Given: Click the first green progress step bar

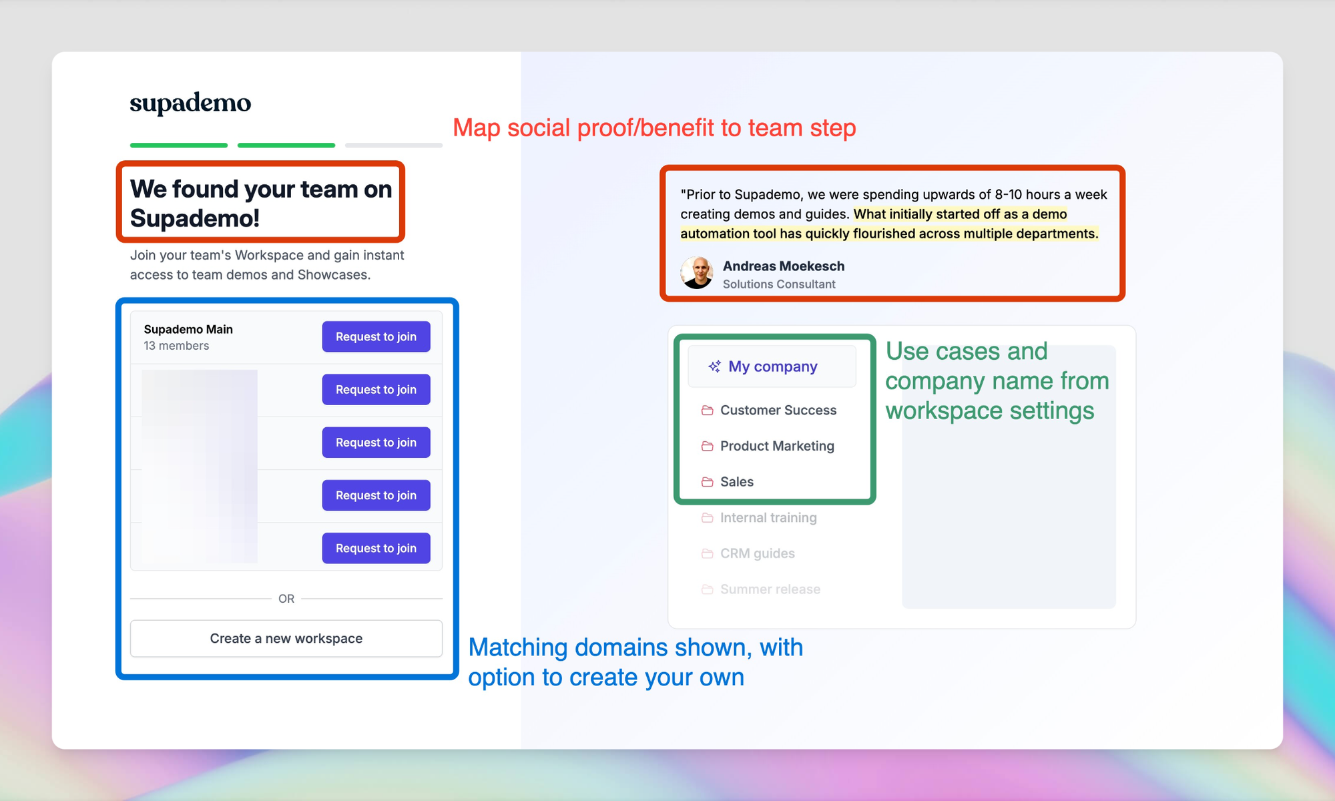Looking at the screenshot, I should [179, 145].
